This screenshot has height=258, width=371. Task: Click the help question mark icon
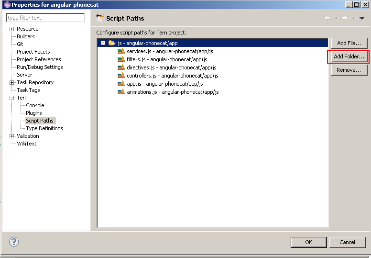point(14,242)
